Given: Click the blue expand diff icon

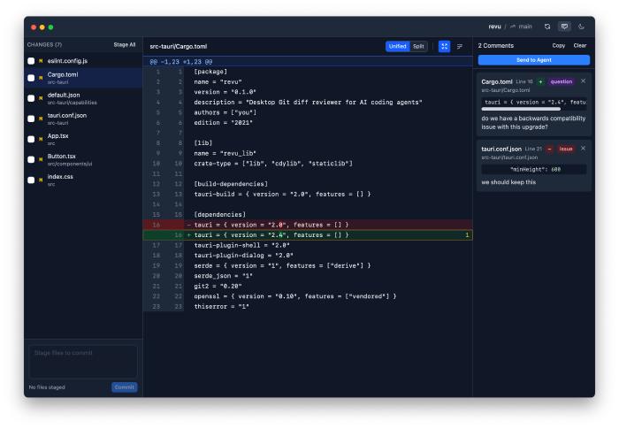Looking at the screenshot, I should pyautogui.click(x=444, y=46).
